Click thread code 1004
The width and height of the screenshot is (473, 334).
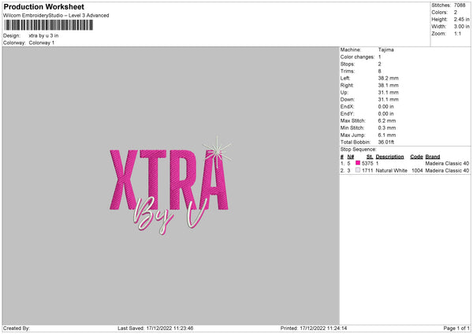417,171
